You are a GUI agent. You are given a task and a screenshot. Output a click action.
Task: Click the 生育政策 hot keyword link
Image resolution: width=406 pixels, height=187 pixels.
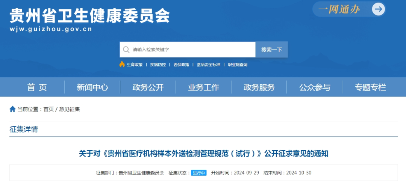[135, 65]
